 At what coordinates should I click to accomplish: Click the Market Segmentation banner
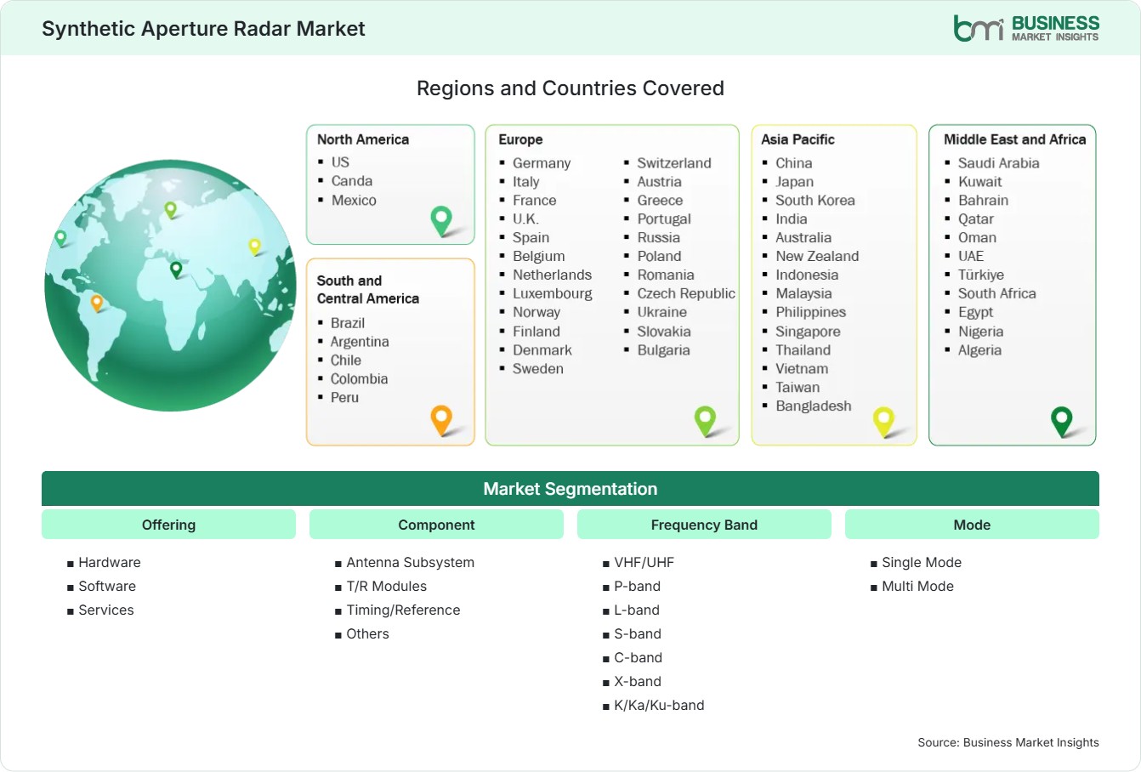point(570,489)
